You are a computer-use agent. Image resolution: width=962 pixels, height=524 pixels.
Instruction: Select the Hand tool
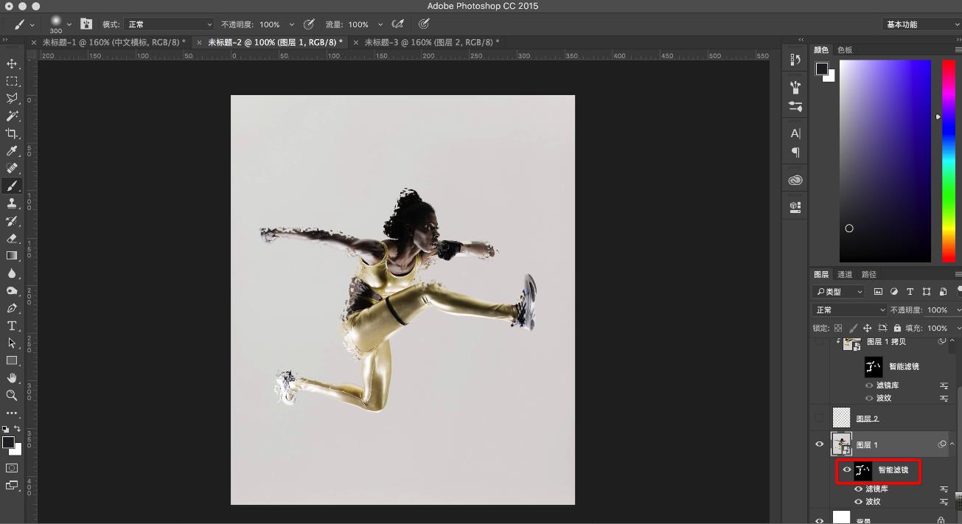pyautogui.click(x=12, y=378)
